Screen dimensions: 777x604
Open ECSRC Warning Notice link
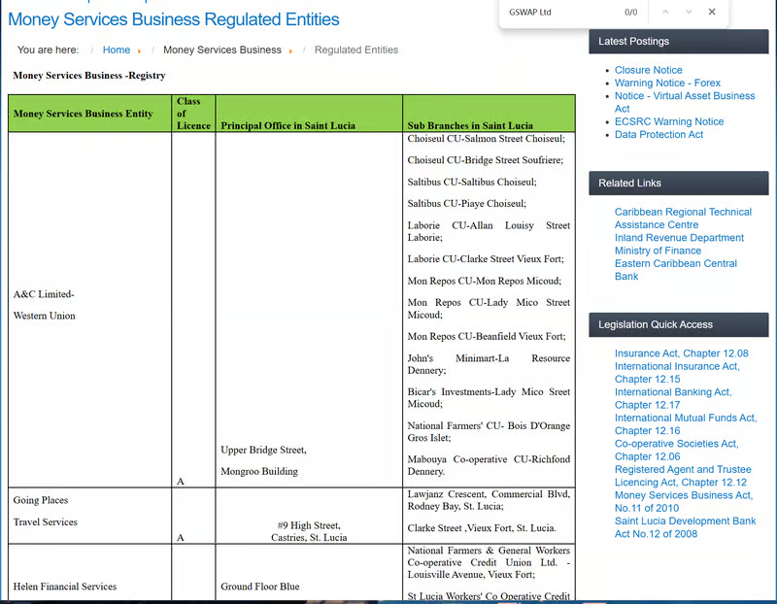668,121
